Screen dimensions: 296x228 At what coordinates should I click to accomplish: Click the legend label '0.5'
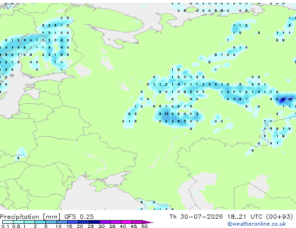16,226
